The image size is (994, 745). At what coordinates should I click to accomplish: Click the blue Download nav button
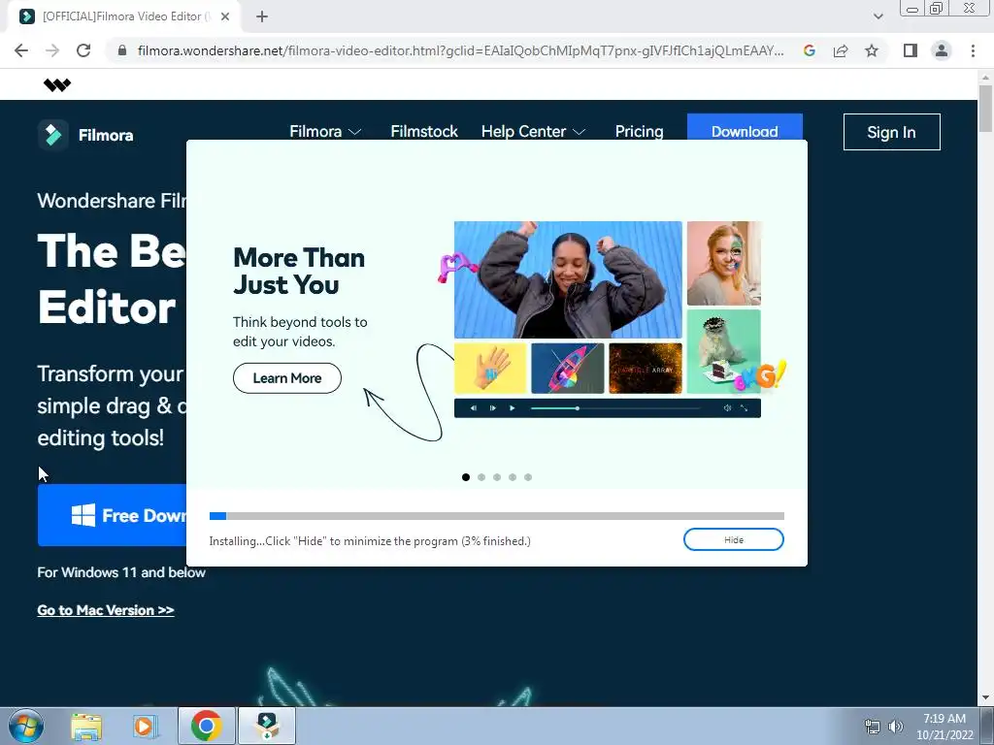click(x=745, y=127)
